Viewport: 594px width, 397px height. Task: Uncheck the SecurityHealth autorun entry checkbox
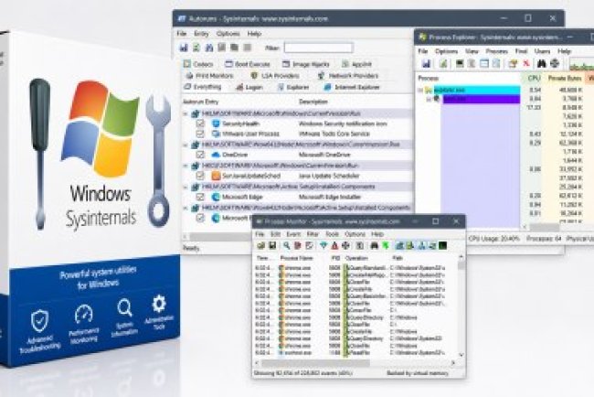click(x=200, y=123)
